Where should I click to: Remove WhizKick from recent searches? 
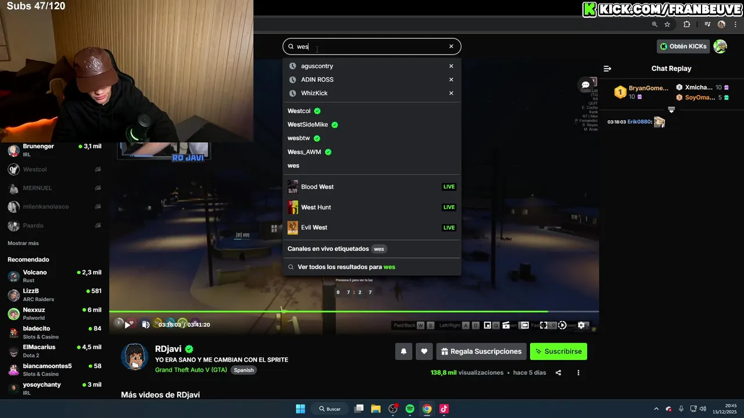pos(451,93)
